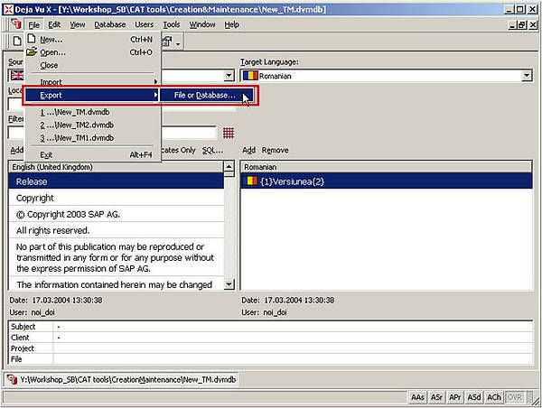Viewport: 542px width, 408px height.
Task: Click the UK flag in source language box
Action: pos(17,76)
